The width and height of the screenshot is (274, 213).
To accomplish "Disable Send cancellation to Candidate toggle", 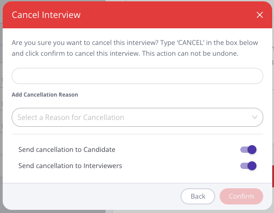I will click(x=248, y=150).
